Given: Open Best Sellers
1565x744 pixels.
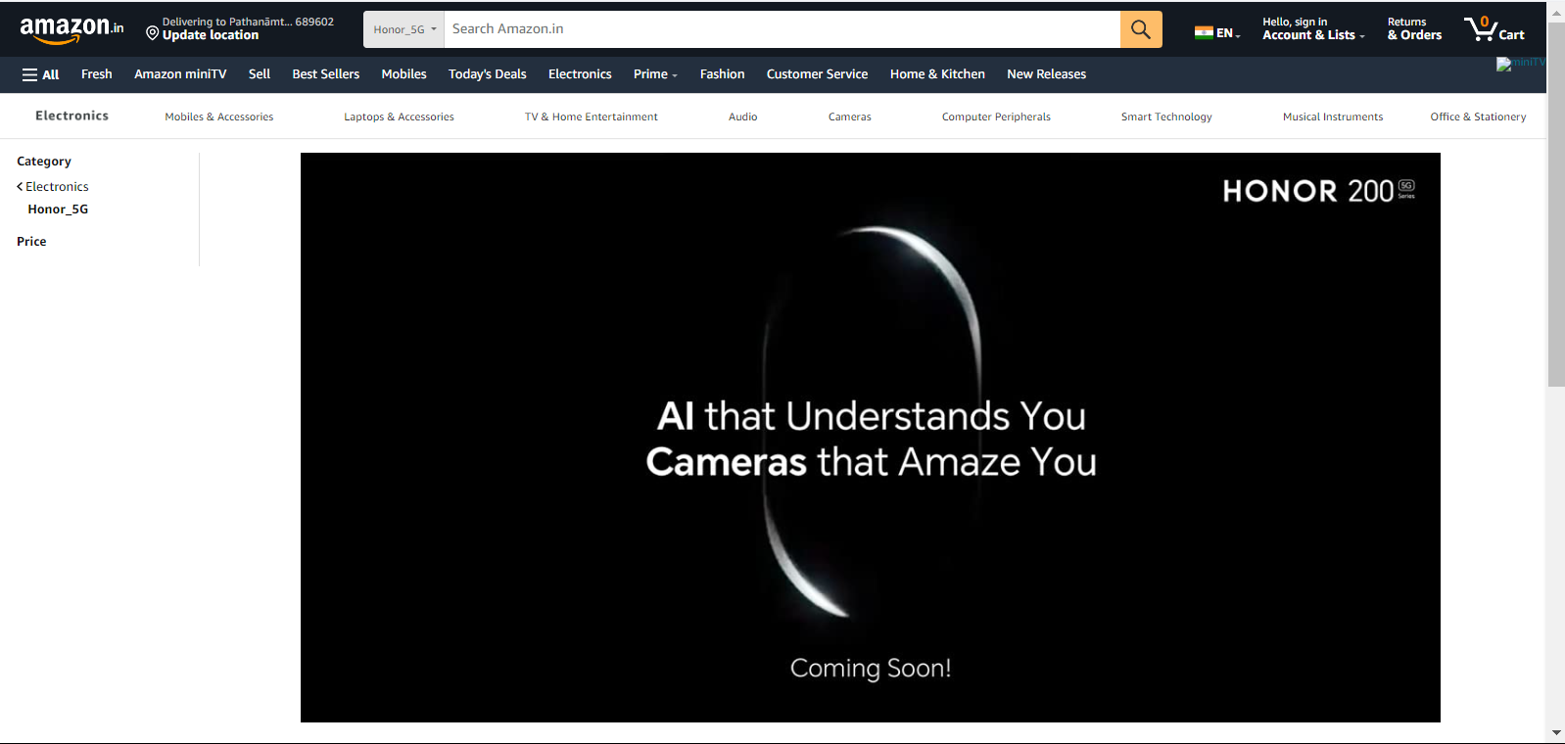Looking at the screenshot, I should point(326,74).
